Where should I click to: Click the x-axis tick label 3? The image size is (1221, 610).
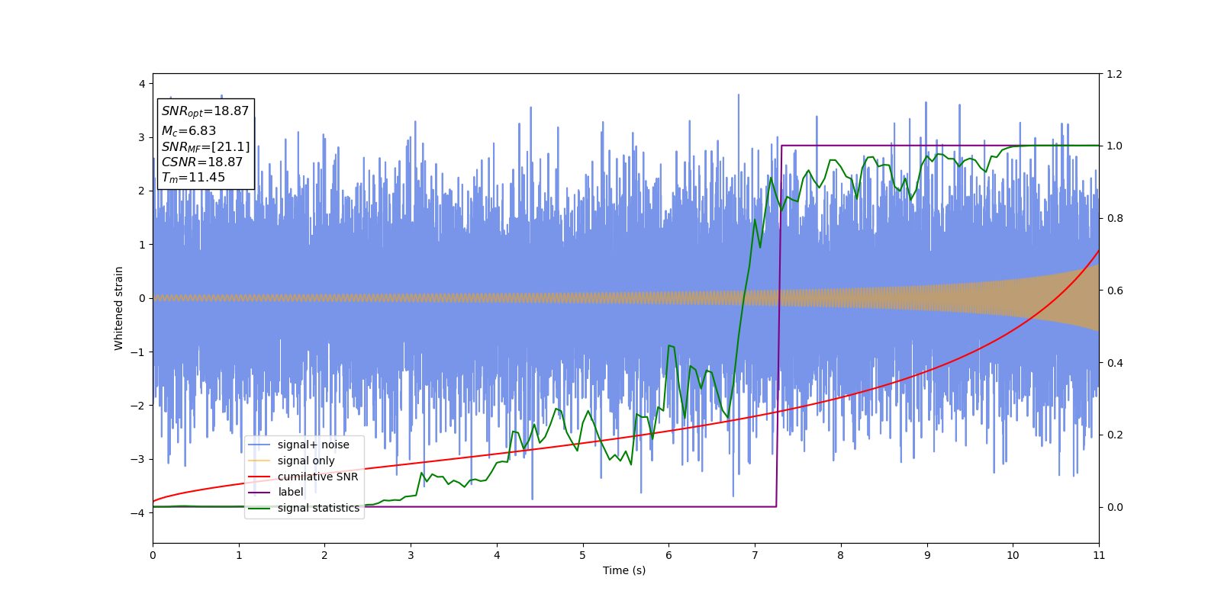click(411, 555)
